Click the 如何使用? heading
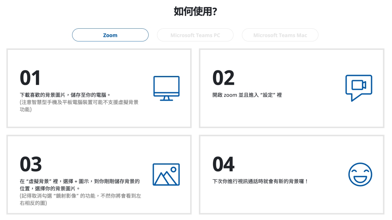Screen dimensions: 392x220 tap(196, 11)
